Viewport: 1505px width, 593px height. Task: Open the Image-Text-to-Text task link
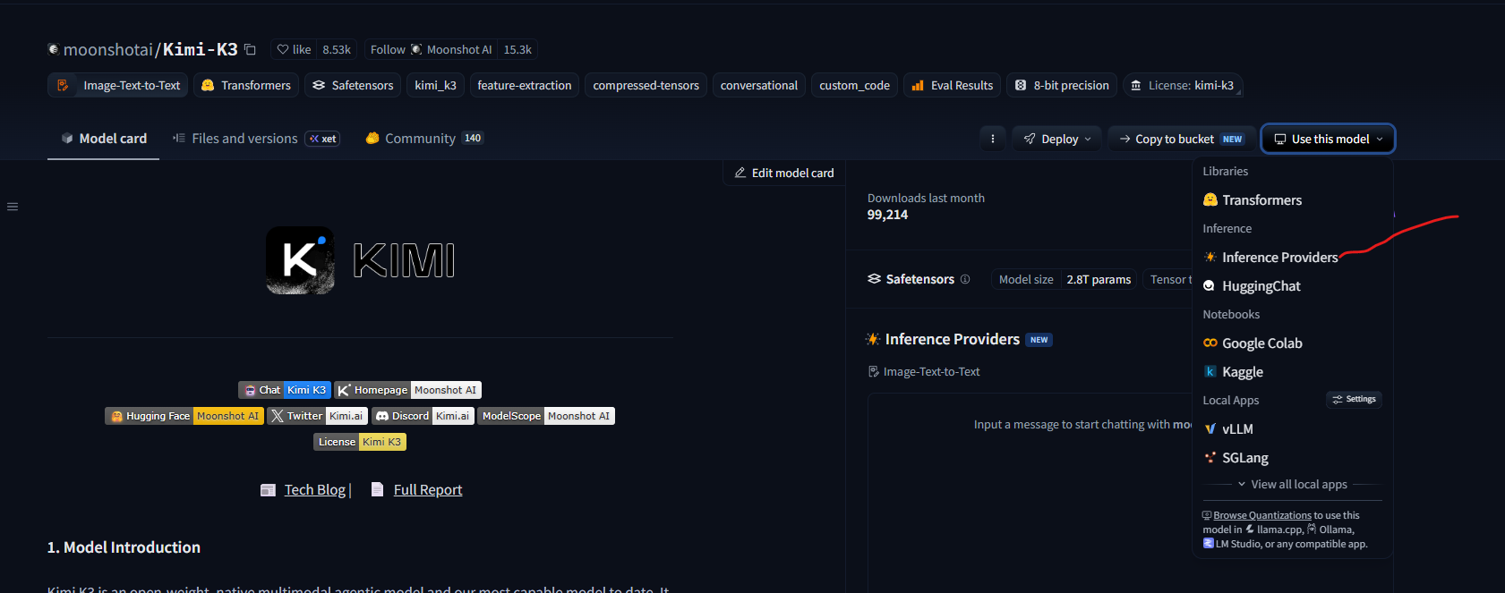[x=924, y=372]
